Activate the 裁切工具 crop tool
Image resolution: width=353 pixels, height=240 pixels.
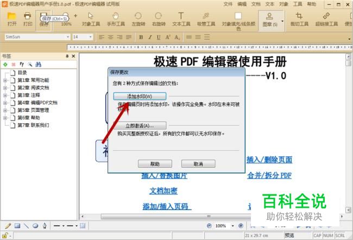tap(299, 19)
